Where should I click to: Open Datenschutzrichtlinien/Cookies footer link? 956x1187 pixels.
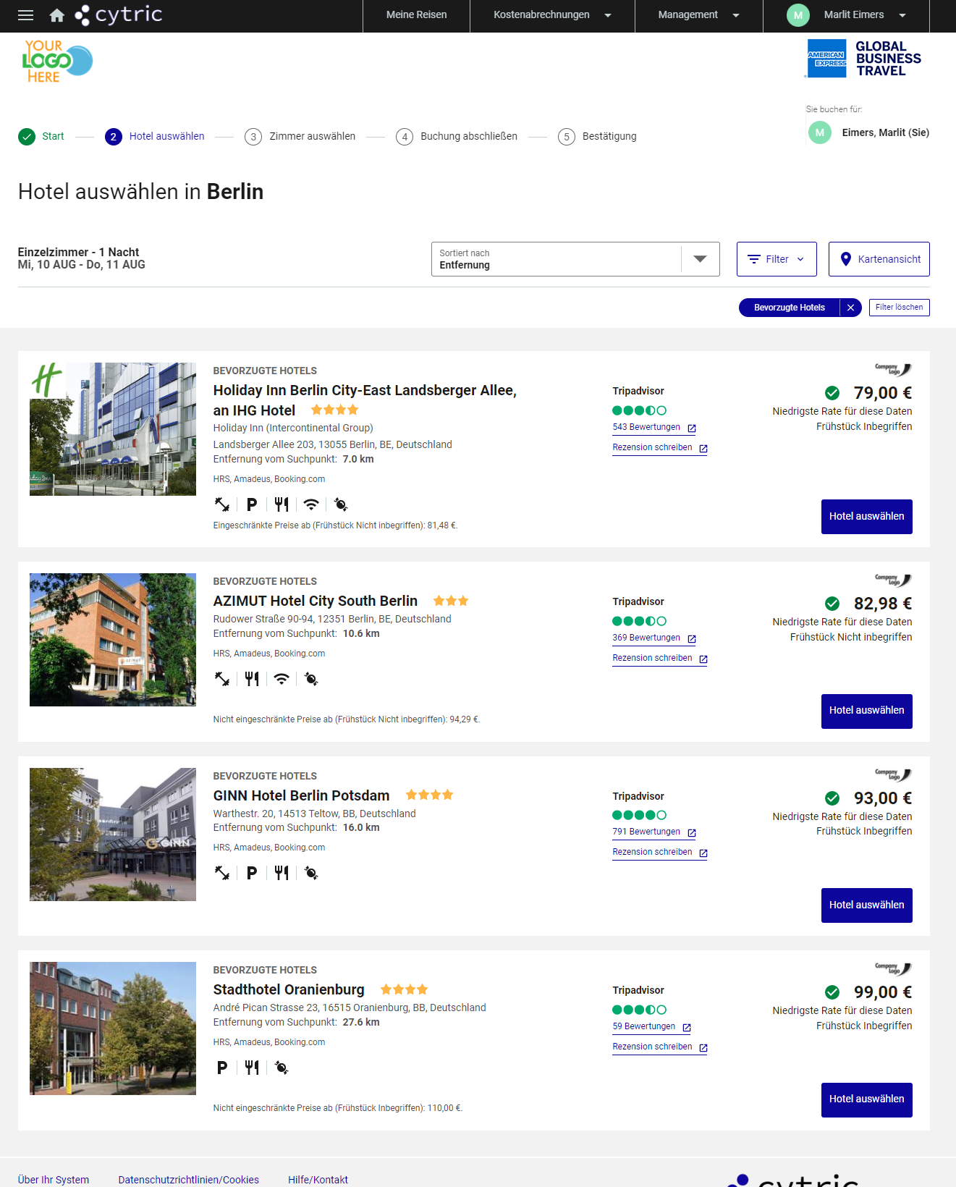tap(189, 1180)
